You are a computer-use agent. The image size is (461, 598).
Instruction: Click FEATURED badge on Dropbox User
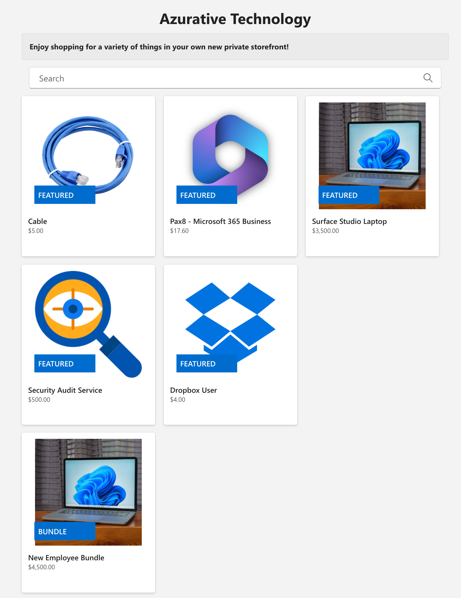click(x=207, y=363)
